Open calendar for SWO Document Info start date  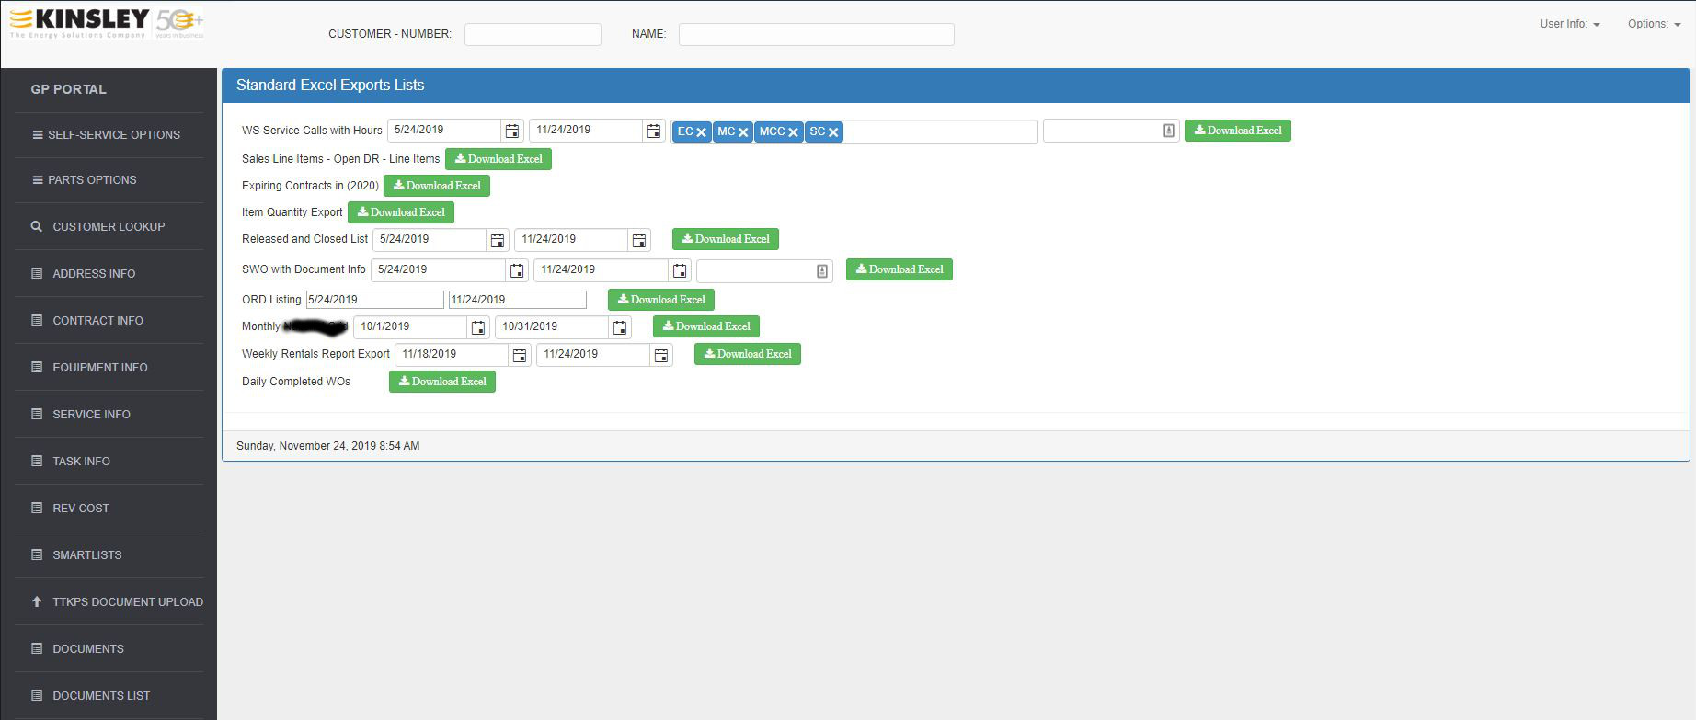517,270
